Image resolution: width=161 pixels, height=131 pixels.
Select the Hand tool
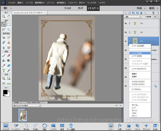(x=9, y=17)
